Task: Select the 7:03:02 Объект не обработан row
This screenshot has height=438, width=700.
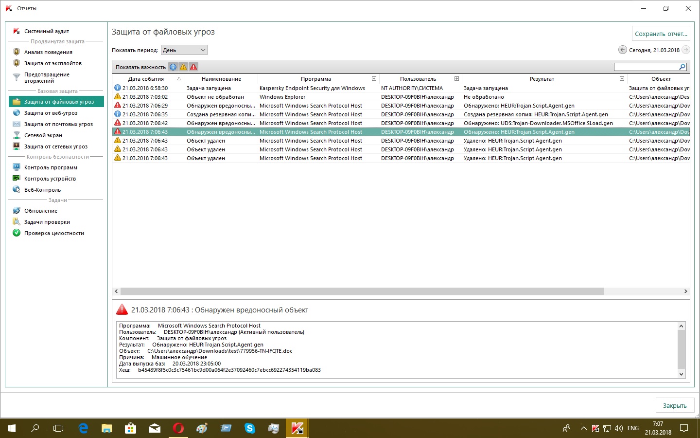Action: 402,97
